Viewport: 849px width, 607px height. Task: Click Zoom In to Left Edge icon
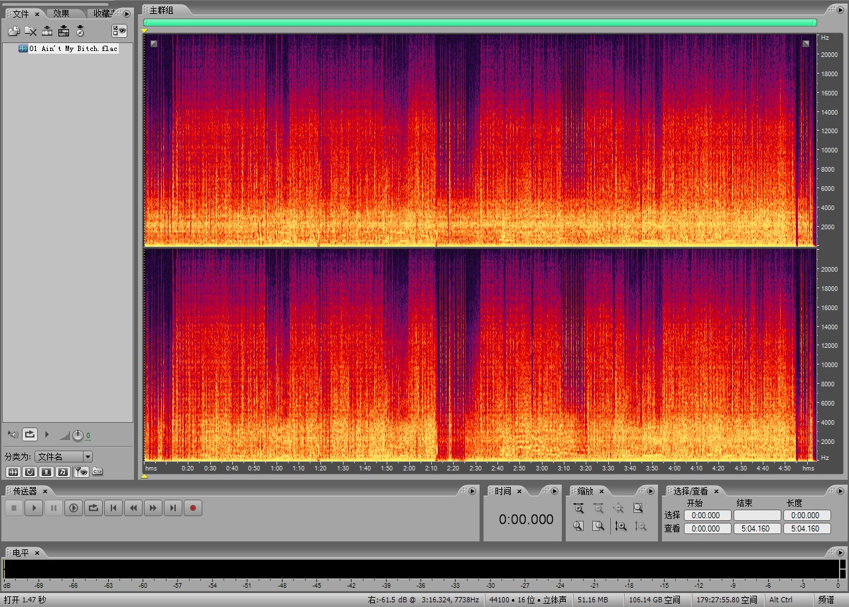tap(579, 525)
